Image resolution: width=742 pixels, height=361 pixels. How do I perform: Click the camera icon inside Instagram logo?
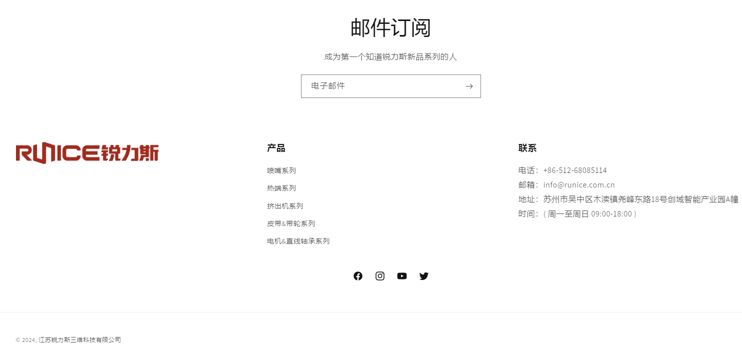[x=379, y=275]
